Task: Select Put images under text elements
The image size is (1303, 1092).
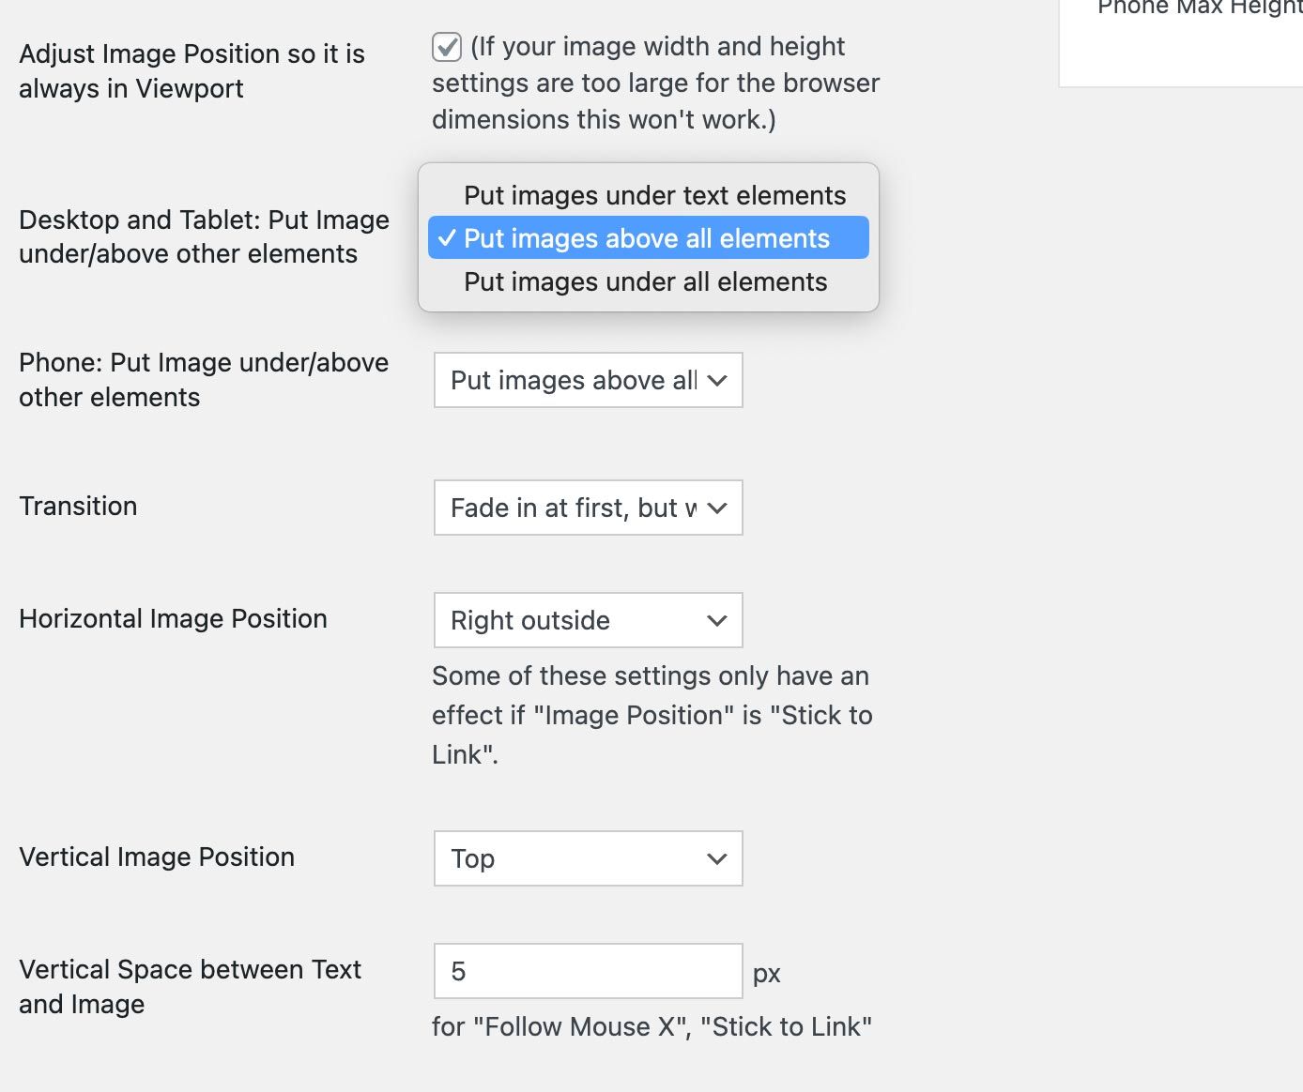Action: (x=654, y=195)
